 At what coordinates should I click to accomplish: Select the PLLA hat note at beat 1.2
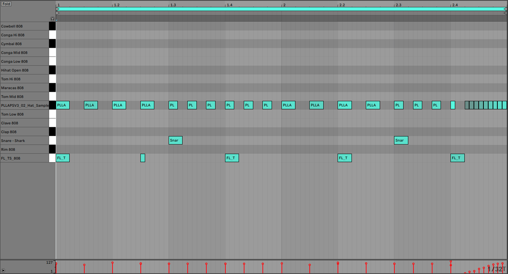[119, 105]
